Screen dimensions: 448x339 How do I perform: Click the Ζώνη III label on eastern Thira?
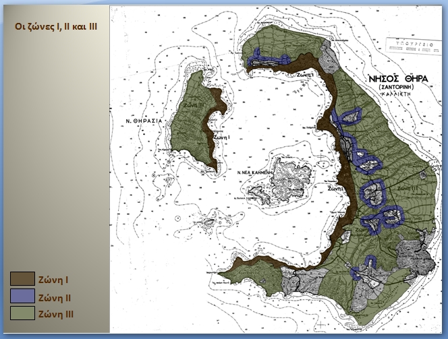coord(408,189)
